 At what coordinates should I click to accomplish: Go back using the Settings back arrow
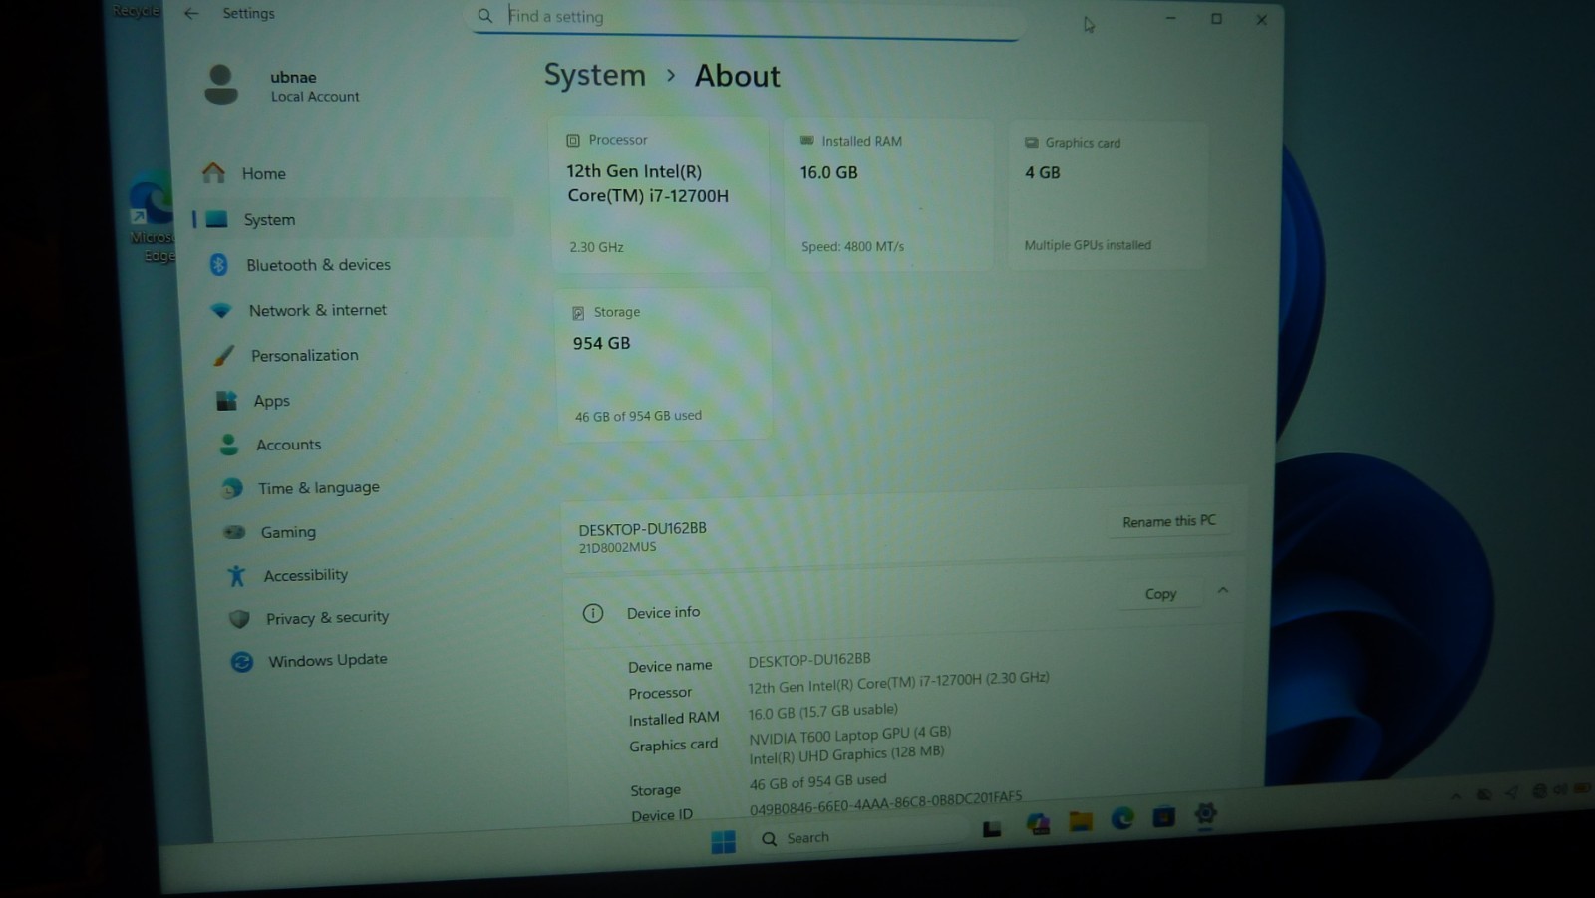[191, 13]
